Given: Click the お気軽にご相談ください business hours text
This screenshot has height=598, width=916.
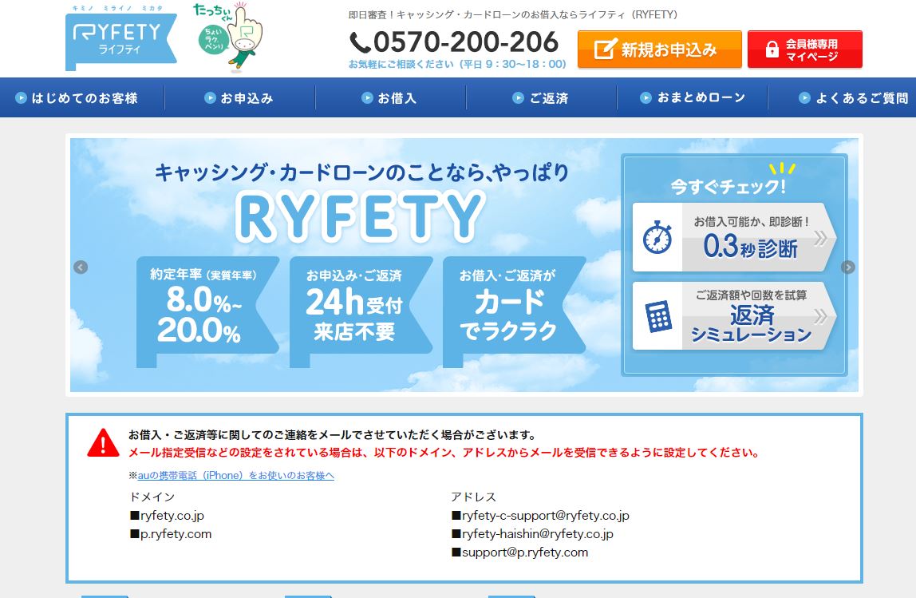Looking at the screenshot, I should [457, 64].
